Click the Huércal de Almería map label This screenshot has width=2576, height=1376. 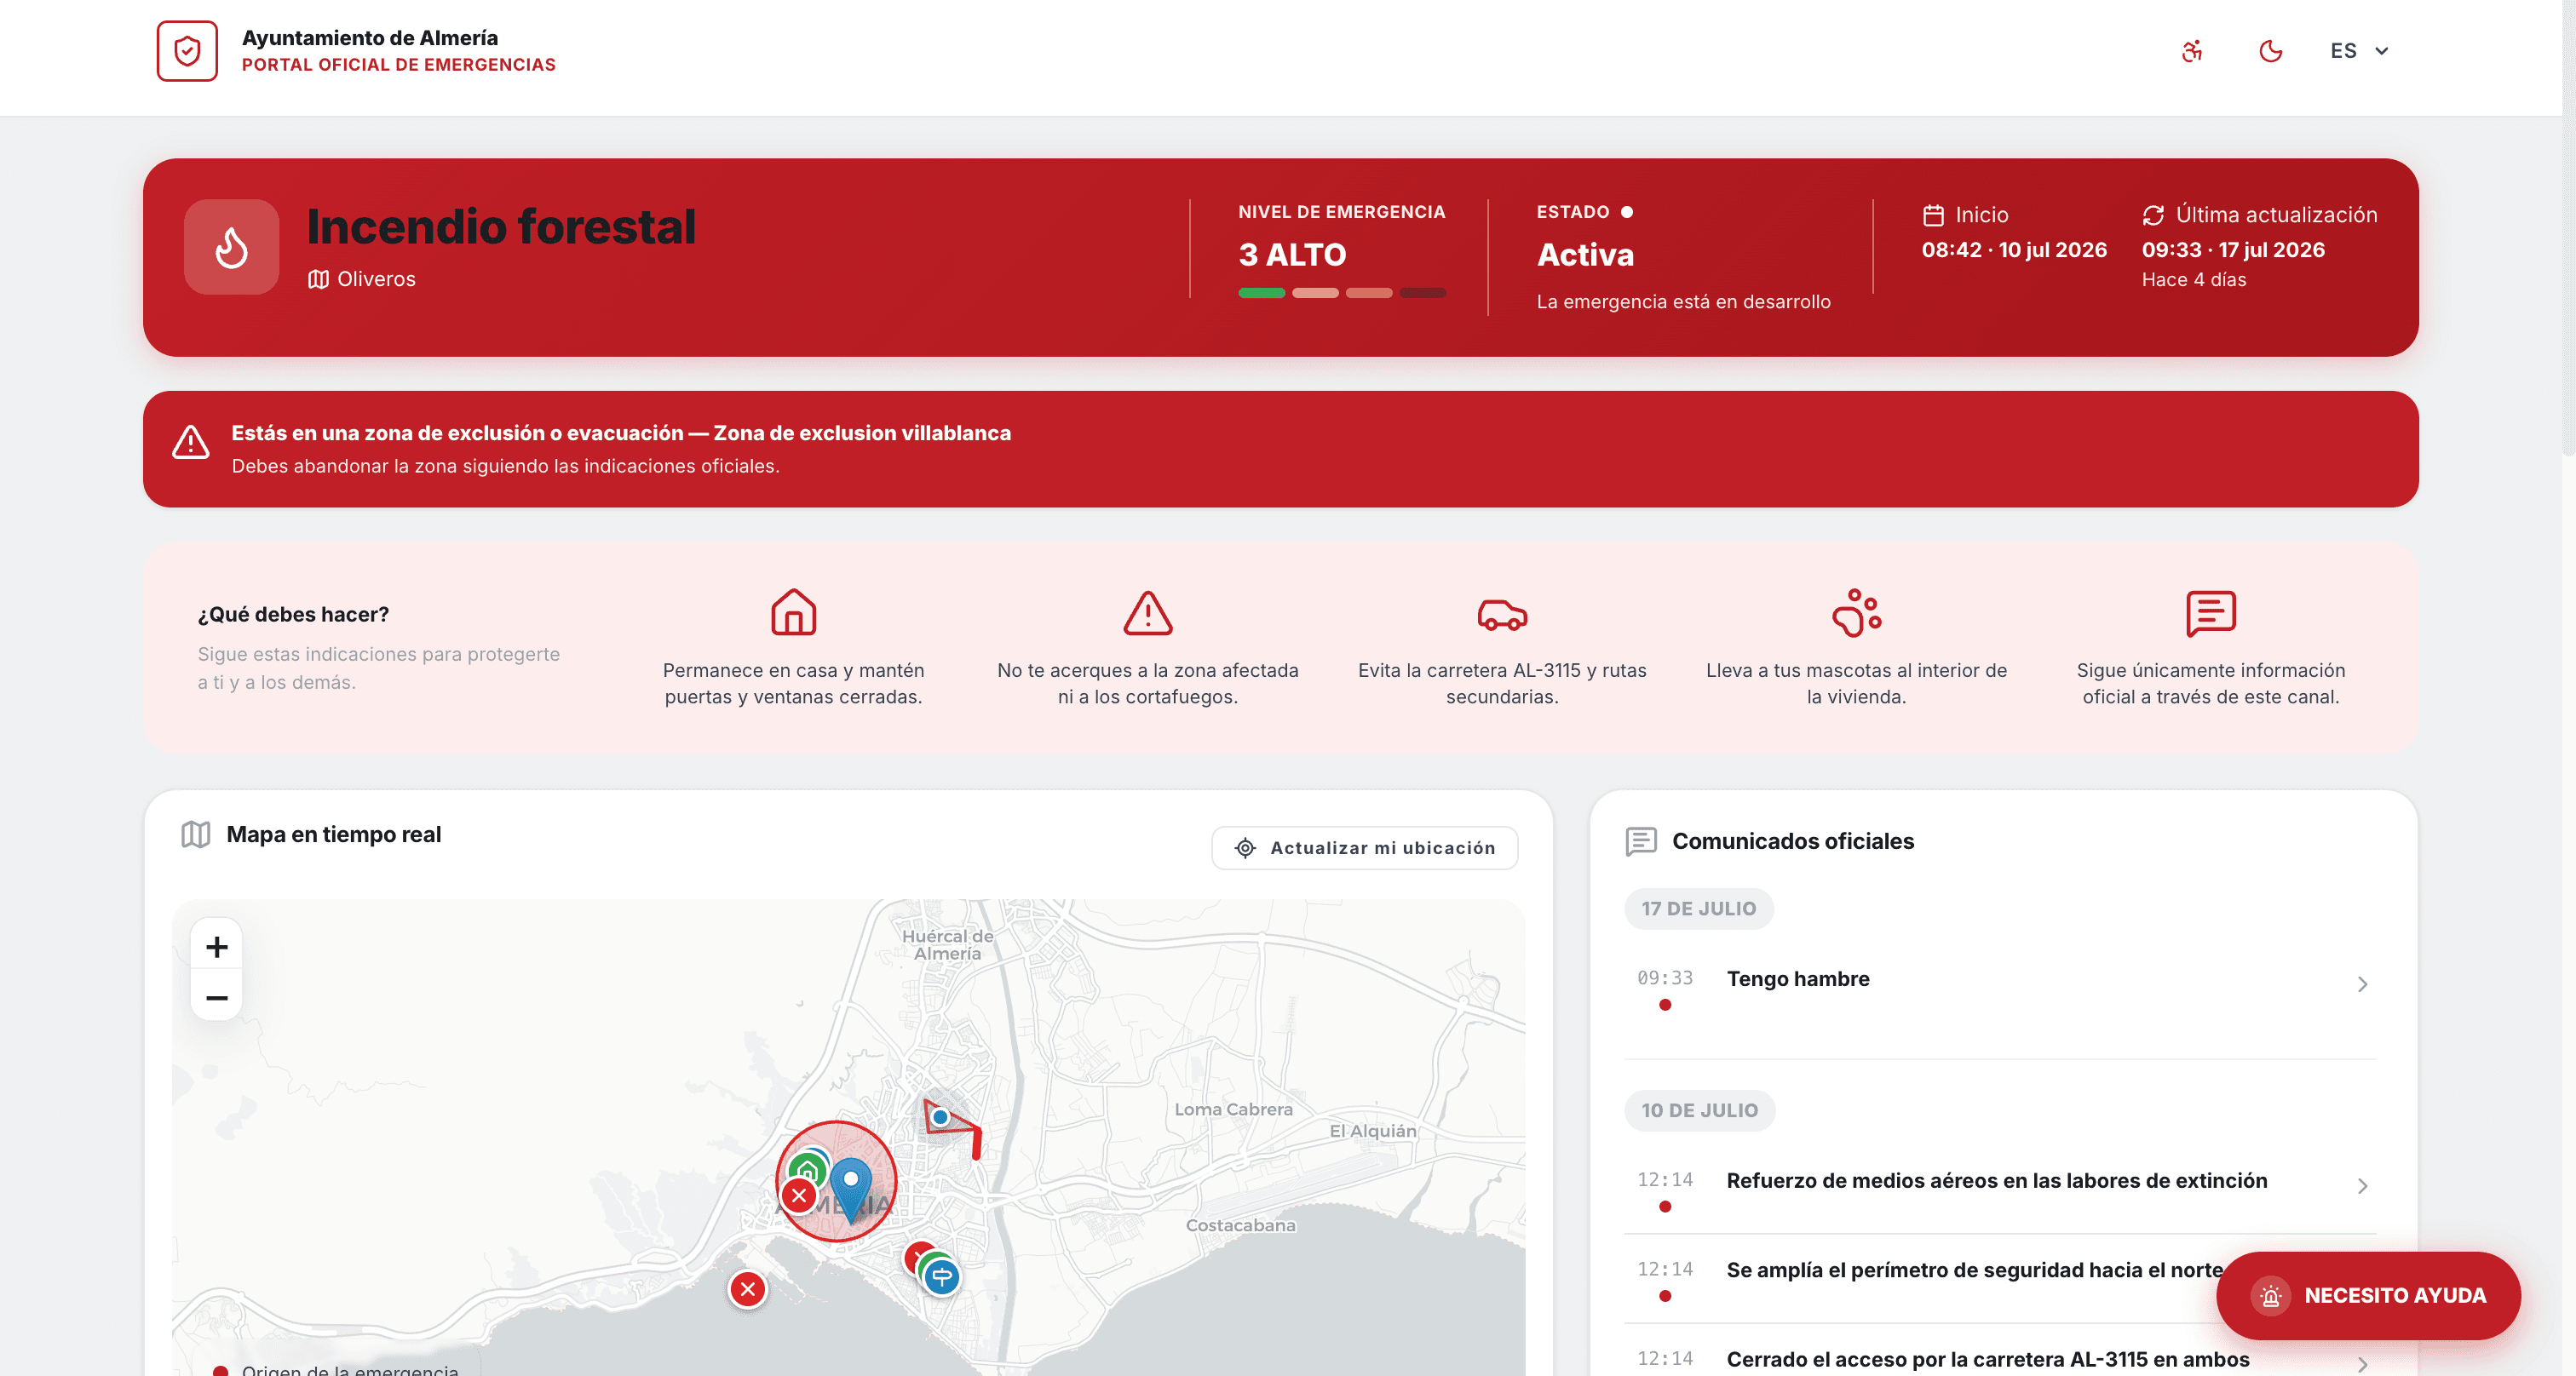pos(947,944)
